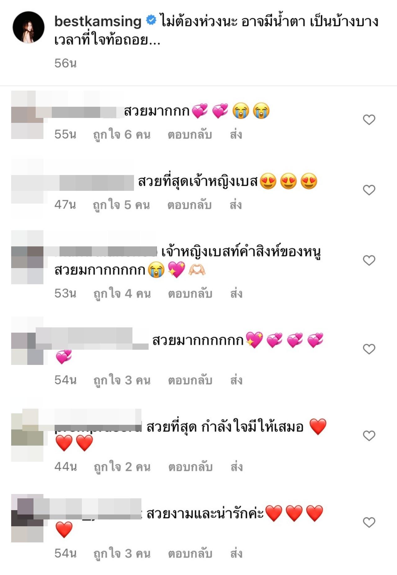
Task: Tap heart beside 'กำลังใจมีให้เสมอ' comment
Action: click(x=369, y=436)
